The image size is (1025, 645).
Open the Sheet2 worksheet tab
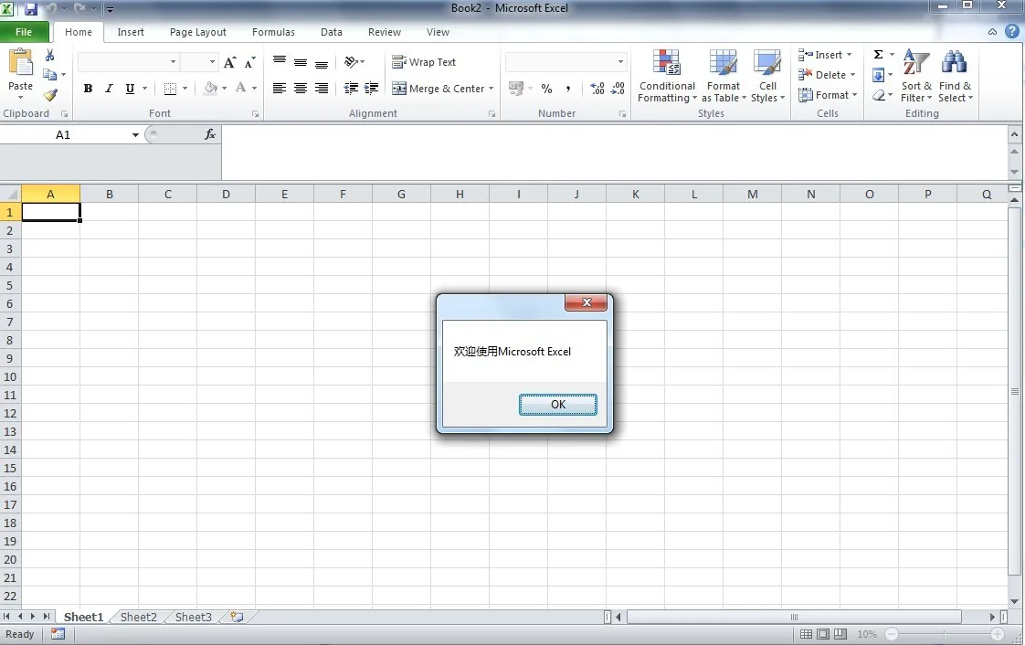[x=139, y=617]
